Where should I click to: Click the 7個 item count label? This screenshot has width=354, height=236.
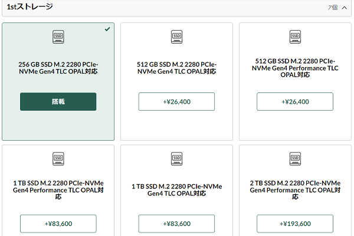pyautogui.click(x=333, y=8)
